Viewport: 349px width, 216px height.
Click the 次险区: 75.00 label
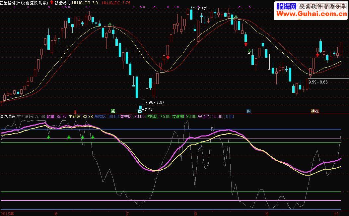click(x=158, y=116)
